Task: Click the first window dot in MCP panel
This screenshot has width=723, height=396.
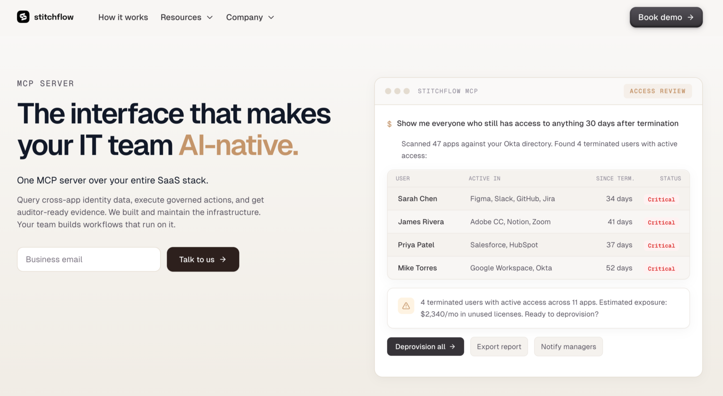Action: pyautogui.click(x=388, y=91)
